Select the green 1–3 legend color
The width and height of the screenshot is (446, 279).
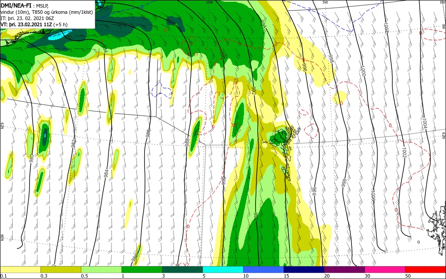(x=142, y=270)
